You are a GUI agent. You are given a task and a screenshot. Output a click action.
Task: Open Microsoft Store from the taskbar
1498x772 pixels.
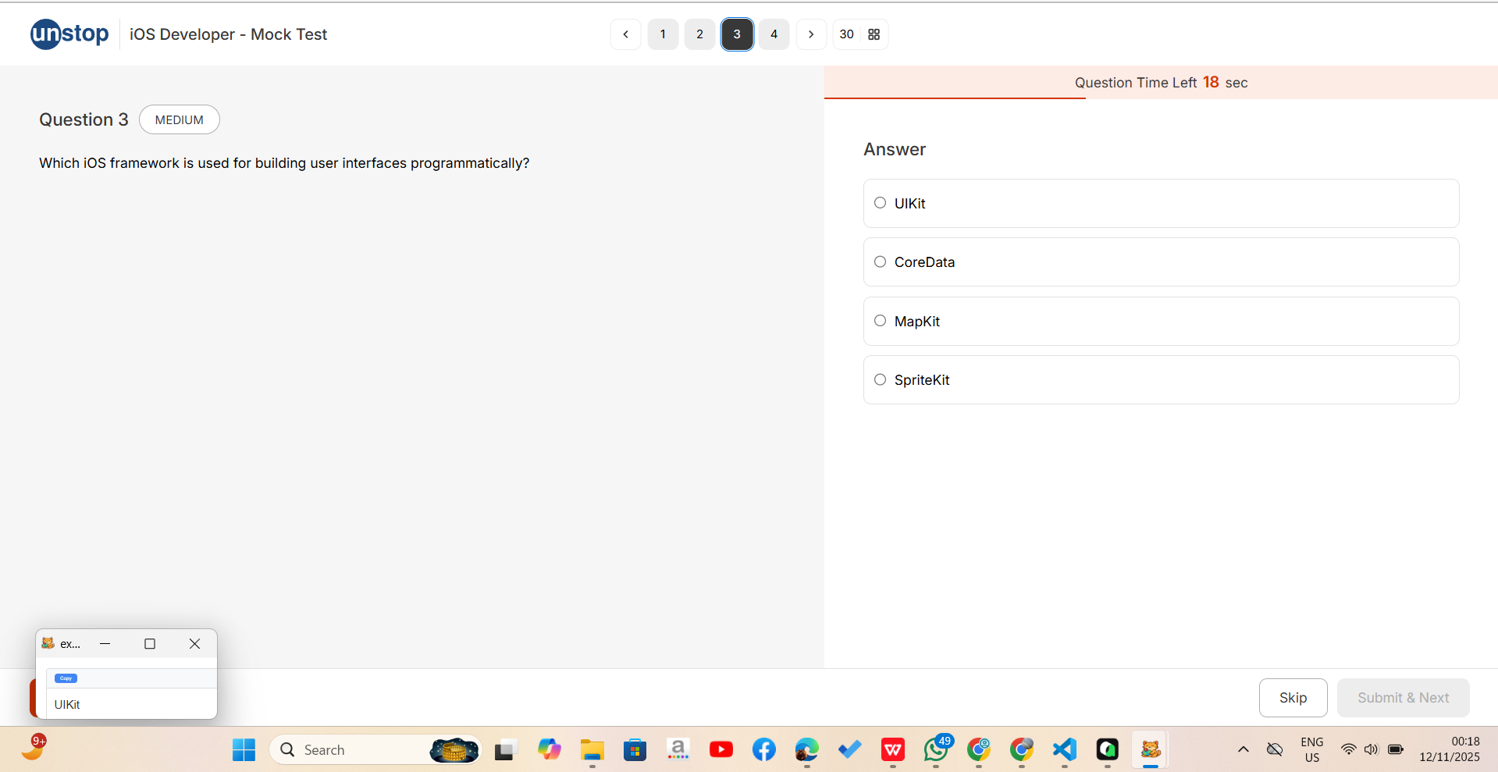click(x=635, y=750)
